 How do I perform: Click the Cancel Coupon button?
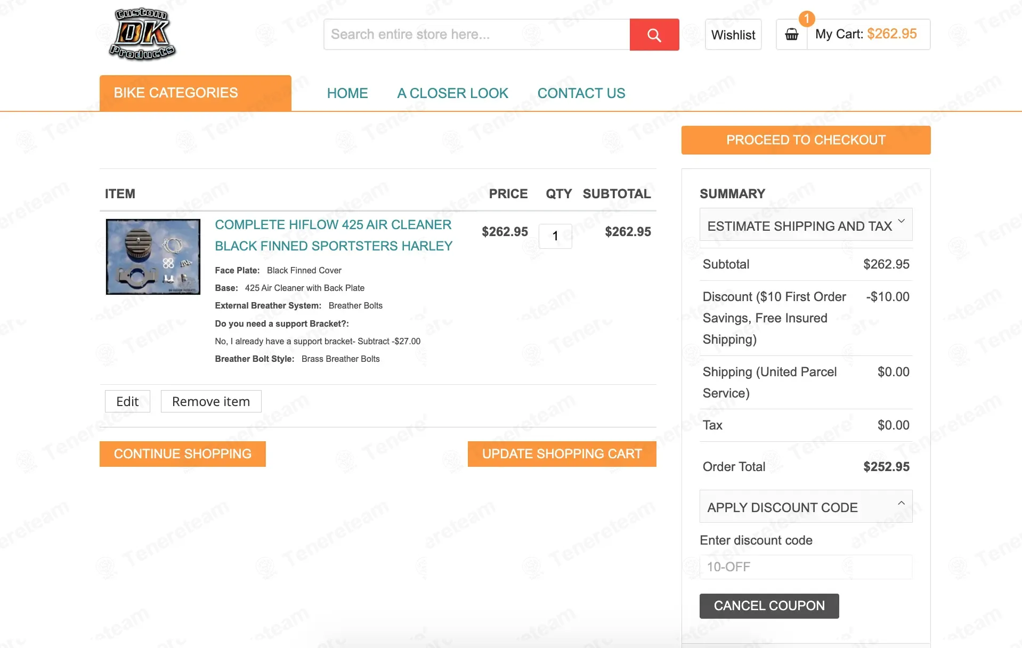(x=768, y=606)
